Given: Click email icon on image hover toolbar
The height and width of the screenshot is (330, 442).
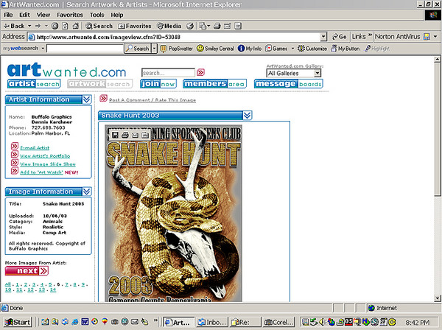Looking at the screenshot, I should pyautogui.click(x=135, y=136).
